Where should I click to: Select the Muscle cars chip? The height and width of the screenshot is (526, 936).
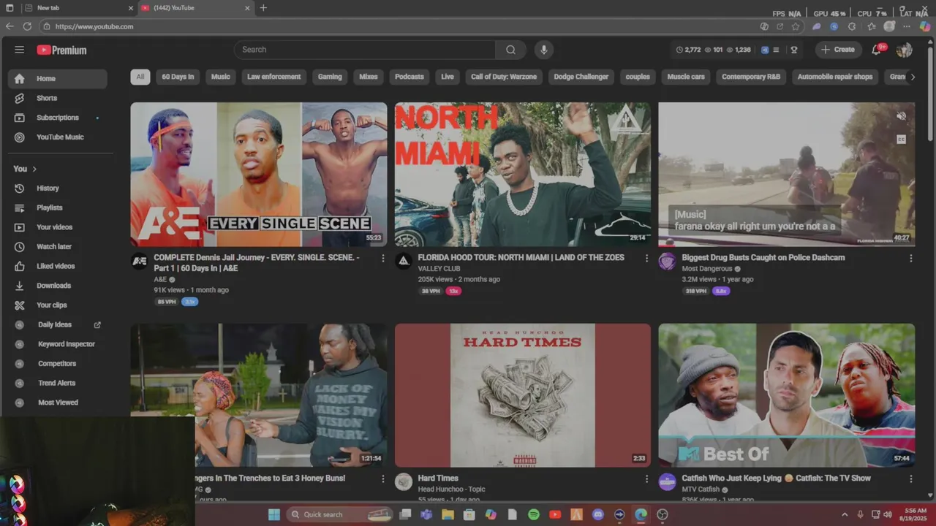686,77
